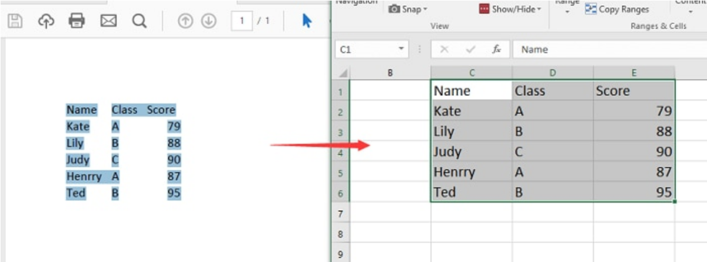Click the magnifier search icon
707x262 pixels.
coord(139,21)
